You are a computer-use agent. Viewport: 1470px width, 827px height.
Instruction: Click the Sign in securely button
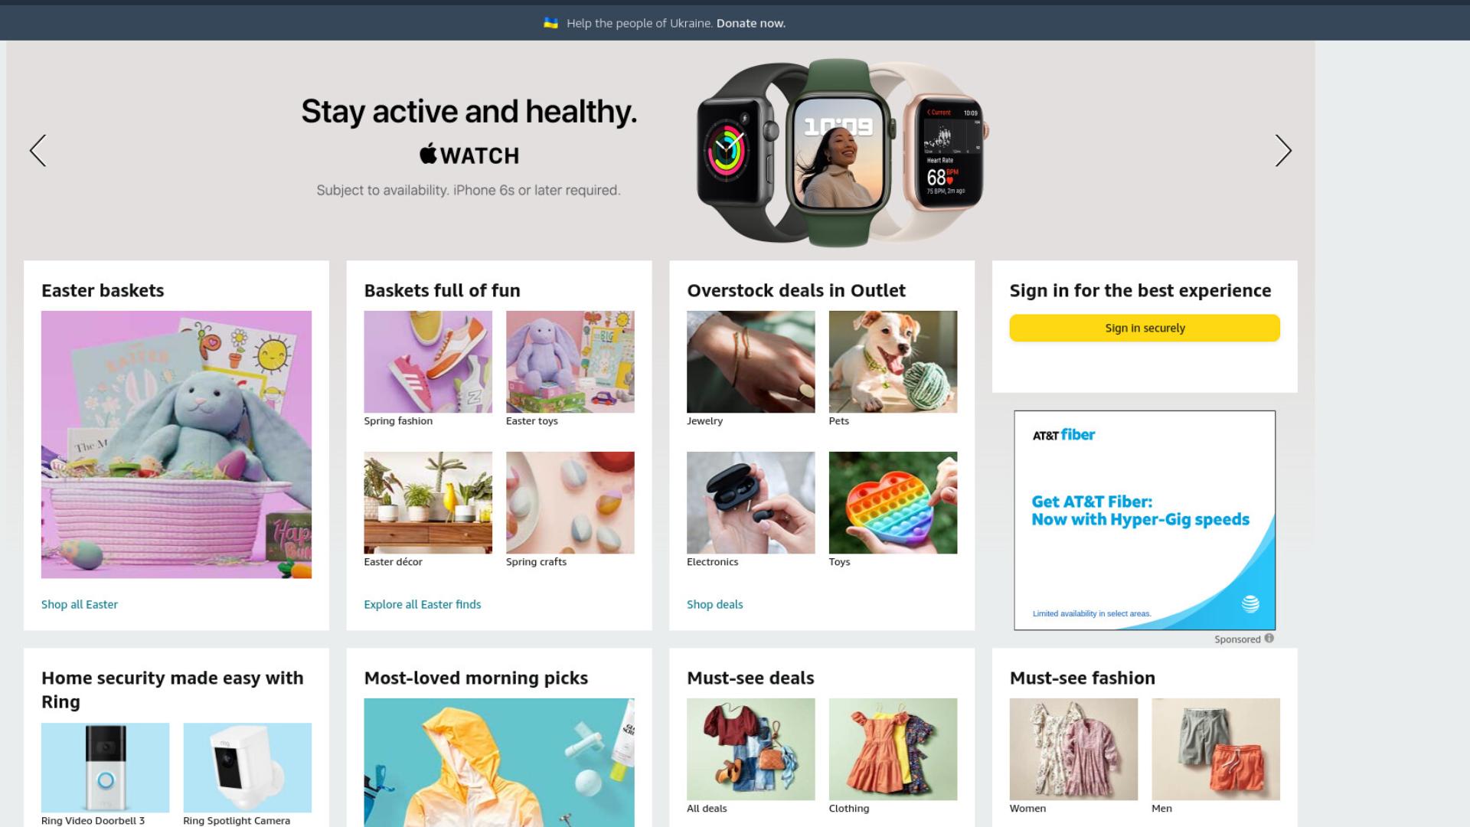click(1145, 328)
